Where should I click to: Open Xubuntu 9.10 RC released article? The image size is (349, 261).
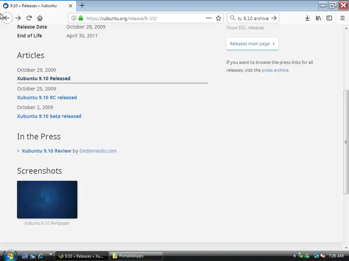(47, 98)
